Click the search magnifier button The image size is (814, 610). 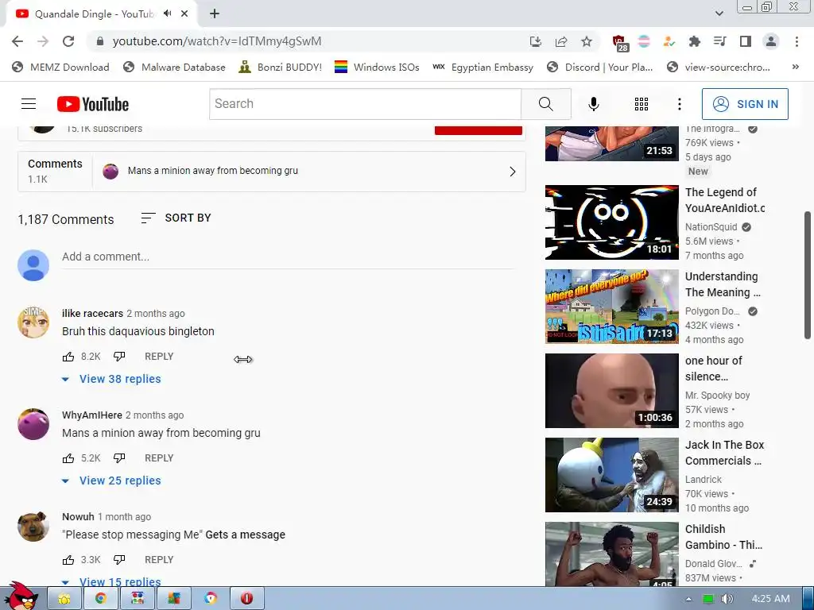[545, 104]
